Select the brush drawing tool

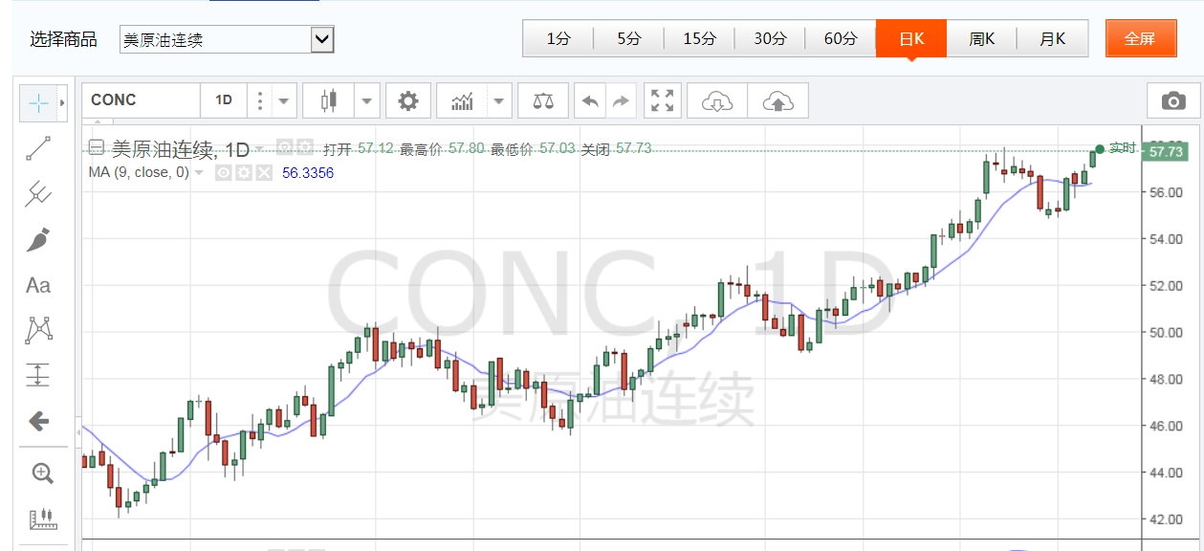click(37, 239)
